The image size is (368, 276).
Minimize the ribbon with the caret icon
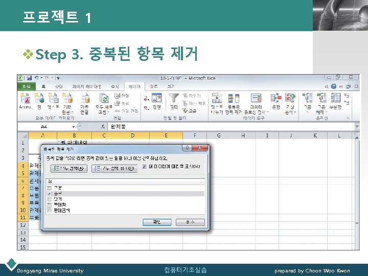[327, 86]
